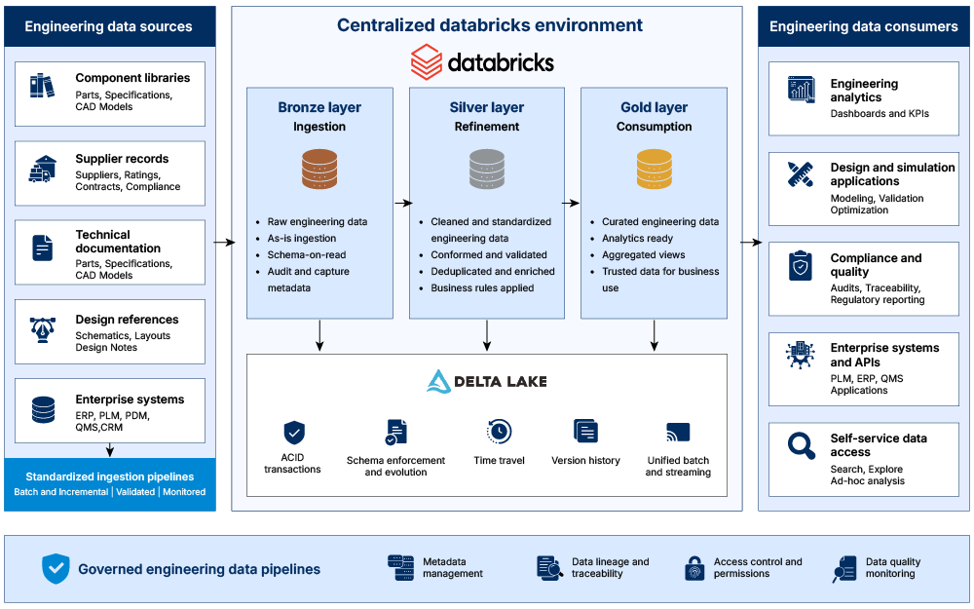Click the Engineering analytics title
The height and width of the screenshot is (609, 974).
[864, 90]
